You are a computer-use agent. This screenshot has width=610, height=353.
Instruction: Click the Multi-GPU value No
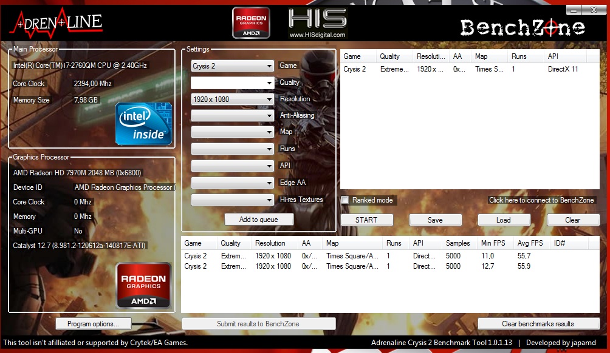[78, 231]
